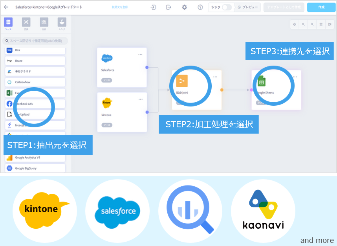The width and height of the screenshot is (337, 246).
Task: Click the freee icon in source list
Action: pos(9,125)
